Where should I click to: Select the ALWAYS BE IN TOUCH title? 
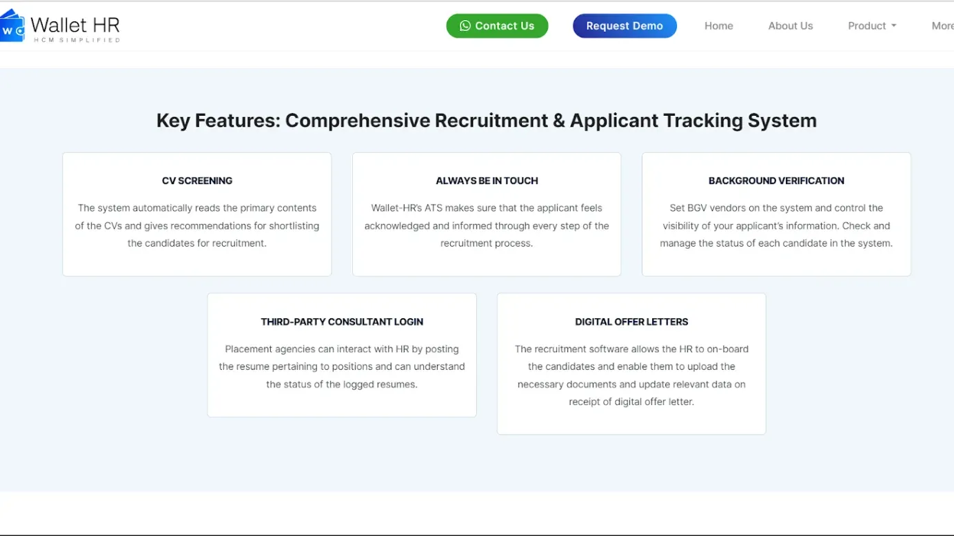(x=487, y=181)
